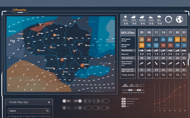
Task: Toggle check-only pill in dimmed switch row
Action: pos(87,108)
